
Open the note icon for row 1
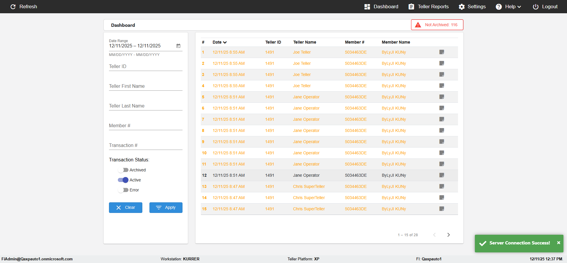442,52
